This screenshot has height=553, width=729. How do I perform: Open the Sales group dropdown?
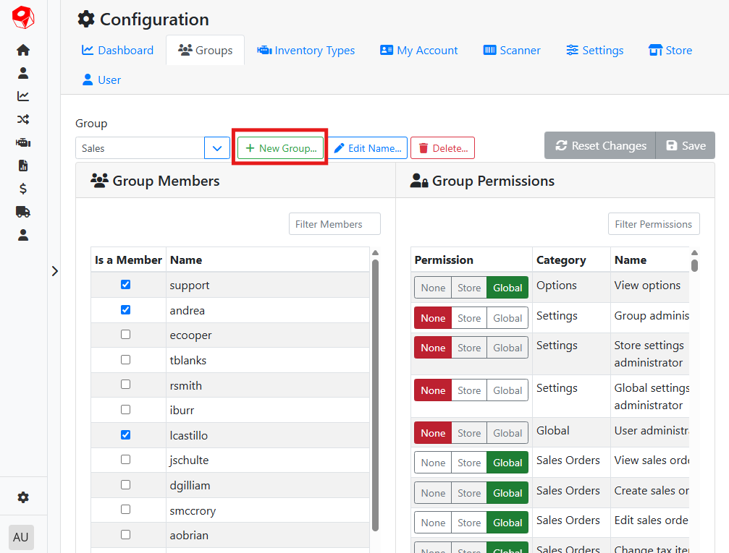pos(217,148)
